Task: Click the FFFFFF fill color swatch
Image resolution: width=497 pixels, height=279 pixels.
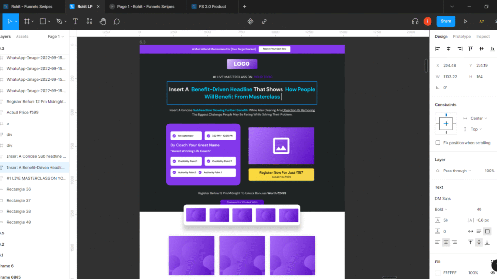Action: [438, 273]
